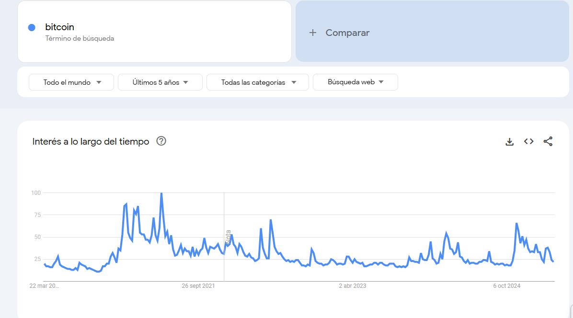
Task: Select the 2 abr 2023 axis label
Action: (x=352, y=286)
